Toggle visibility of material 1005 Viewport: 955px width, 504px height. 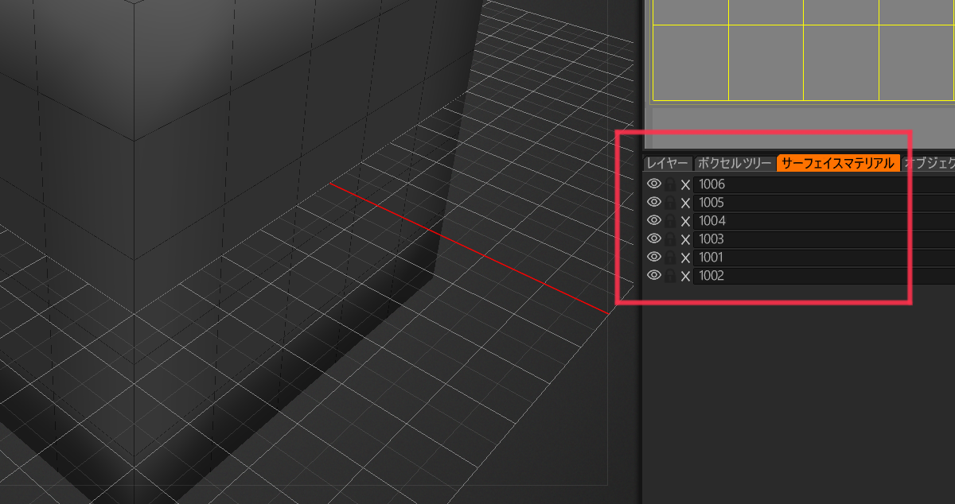coord(654,202)
